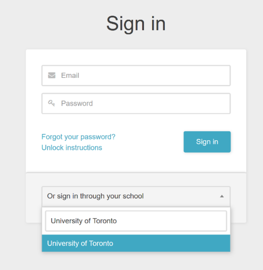Open the Forgot your password? link
Screen dimensions: 263x270
click(x=78, y=137)
